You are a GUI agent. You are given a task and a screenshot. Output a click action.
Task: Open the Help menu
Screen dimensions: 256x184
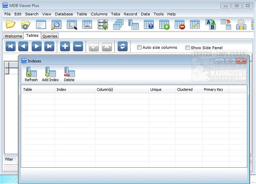click(x=171, y=14)
